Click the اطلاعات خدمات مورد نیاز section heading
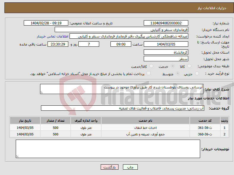Screen dimensions: 234x175 pyautogui.click(x=208, y=98)
